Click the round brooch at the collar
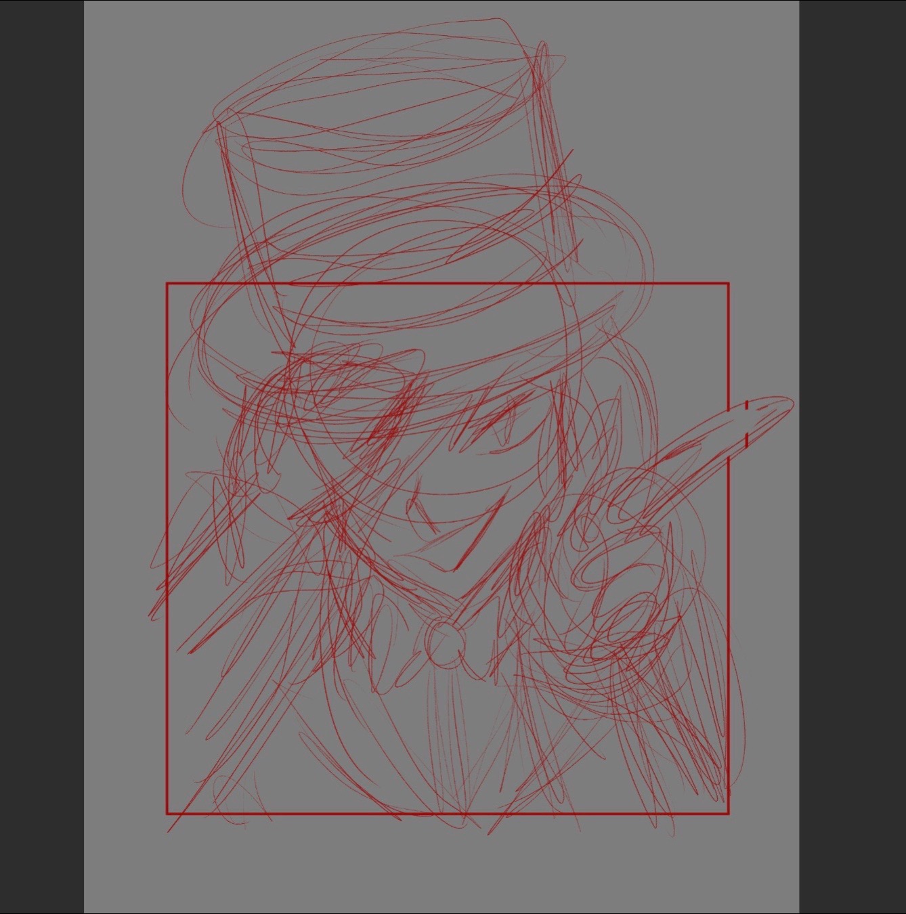The image size is (906, 914). pos(444,643)
